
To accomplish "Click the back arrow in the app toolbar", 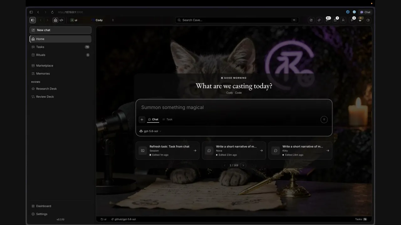I will click(x=41, y=20).
